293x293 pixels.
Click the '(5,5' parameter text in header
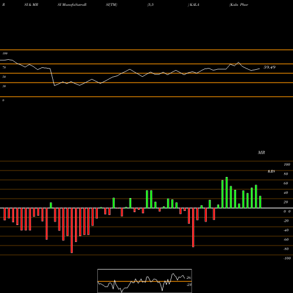coord(151,5)
